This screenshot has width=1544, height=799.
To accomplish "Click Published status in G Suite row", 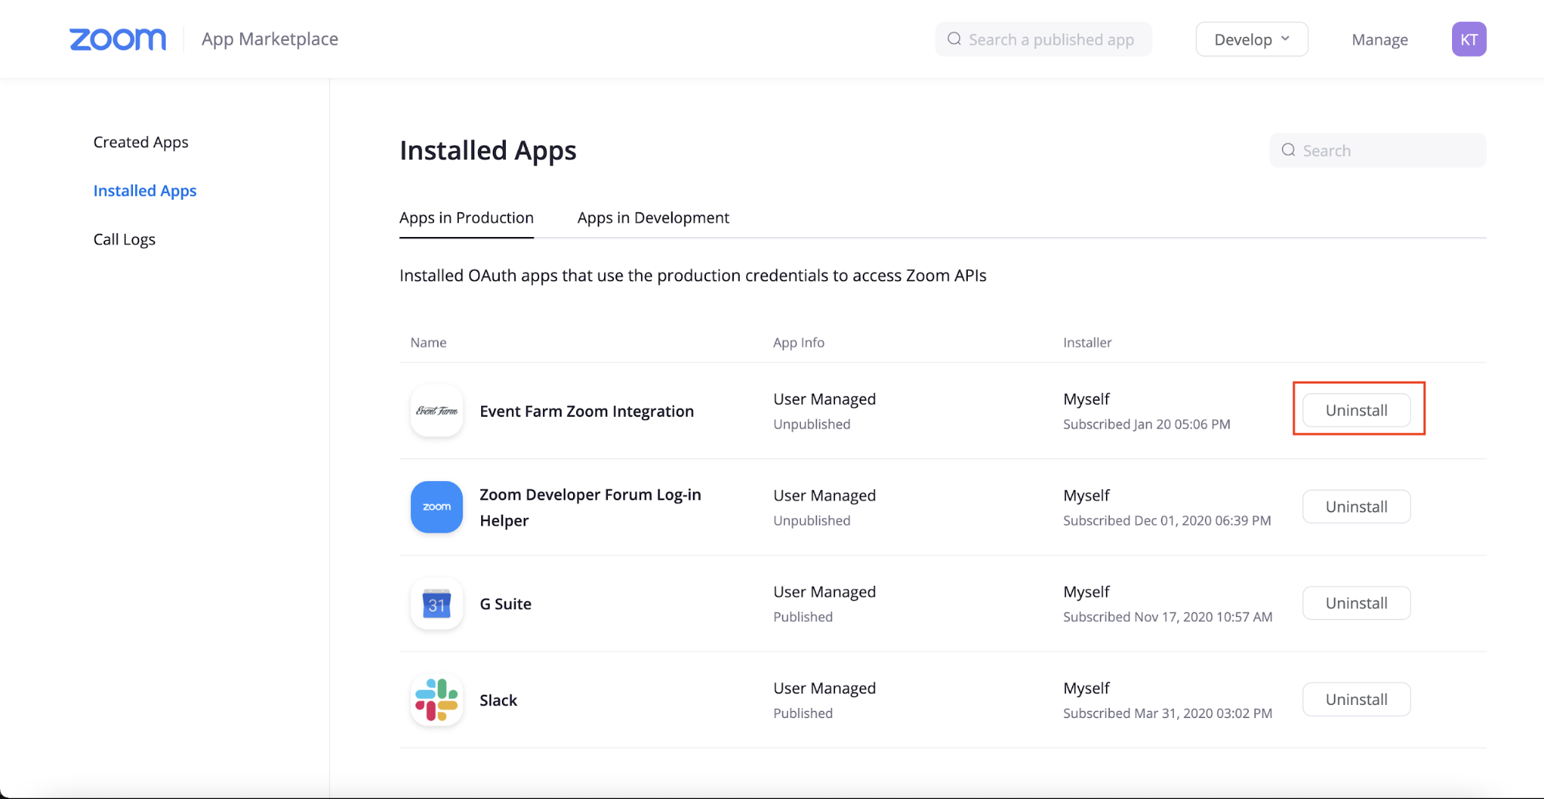I will 803,617.
